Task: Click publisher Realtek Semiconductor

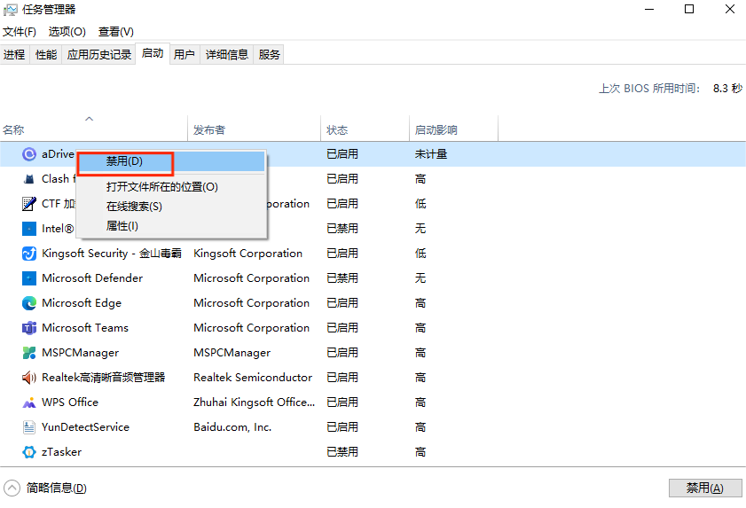Action: (253, 378)
